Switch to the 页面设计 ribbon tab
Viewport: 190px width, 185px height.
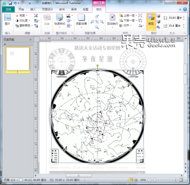pyautogui.click(x=47, y=10)
